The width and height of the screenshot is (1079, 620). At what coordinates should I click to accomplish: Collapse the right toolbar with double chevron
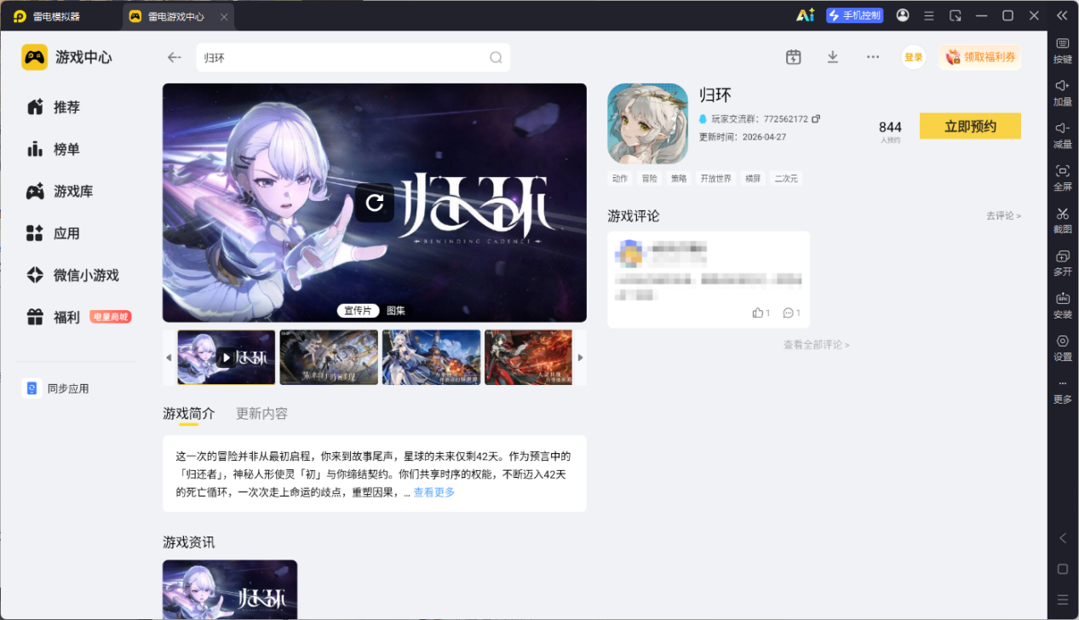point(1061,15)
